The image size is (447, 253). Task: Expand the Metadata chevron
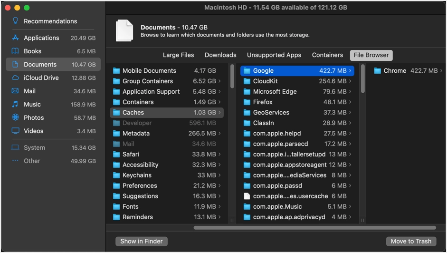click(219, 133)
